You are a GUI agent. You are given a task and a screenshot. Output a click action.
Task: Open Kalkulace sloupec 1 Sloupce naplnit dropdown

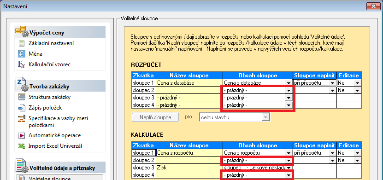click(332, 153)
